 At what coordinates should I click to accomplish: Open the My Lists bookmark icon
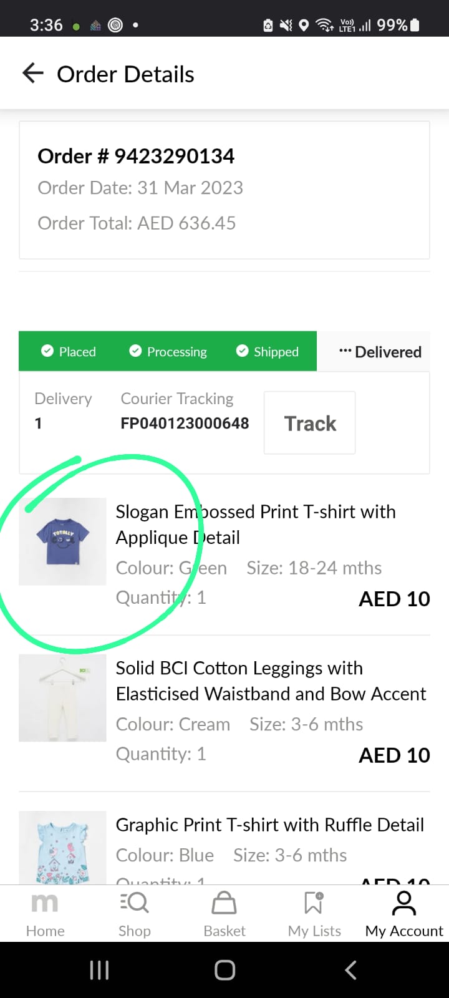coord(314,903)
